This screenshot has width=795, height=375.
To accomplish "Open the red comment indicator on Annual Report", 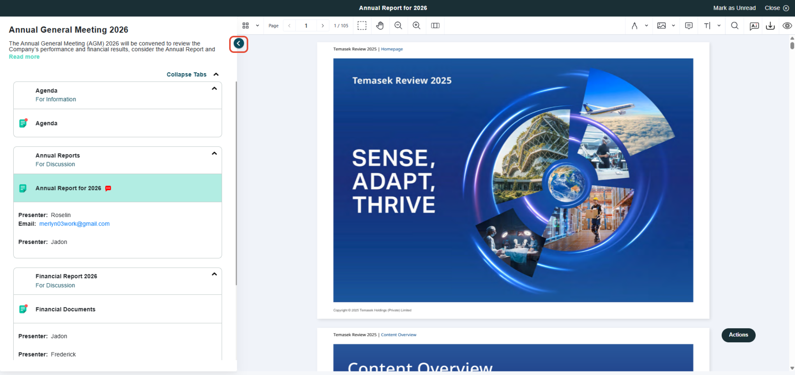I will coord(108,188).
